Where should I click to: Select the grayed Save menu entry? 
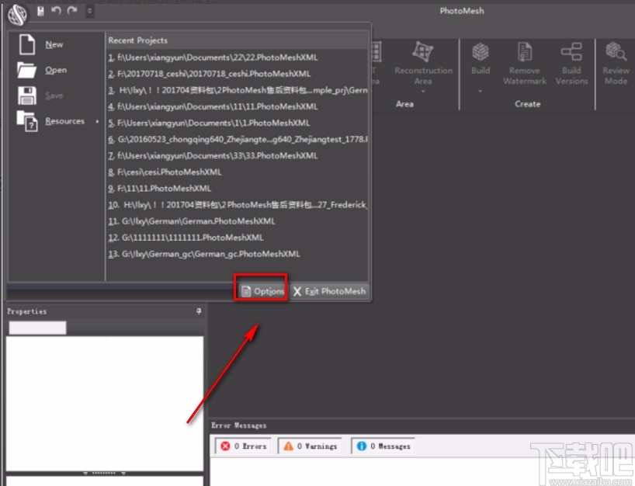pos(54,95)
